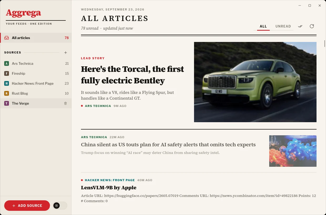Click the purple The Verge source badge

click(7, 103)
